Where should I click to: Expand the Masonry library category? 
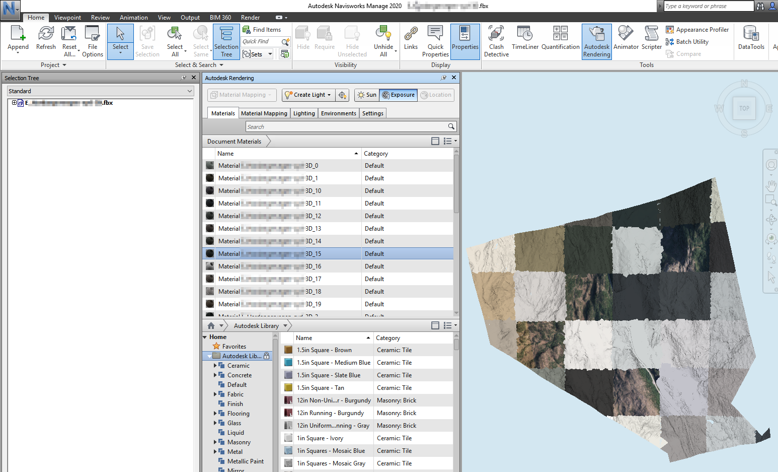[215, 442]
